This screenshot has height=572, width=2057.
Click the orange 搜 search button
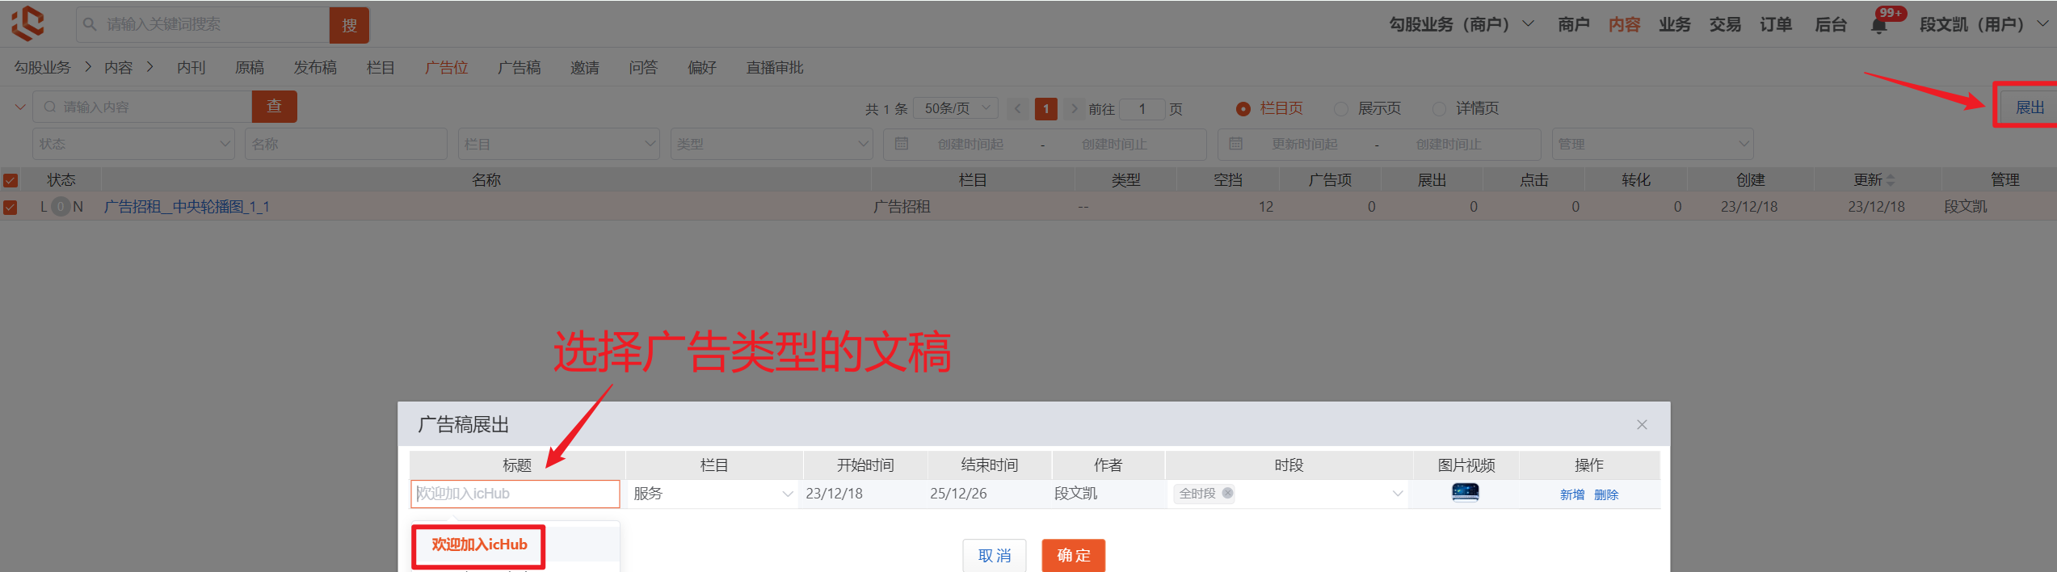(x=349, y=25)
